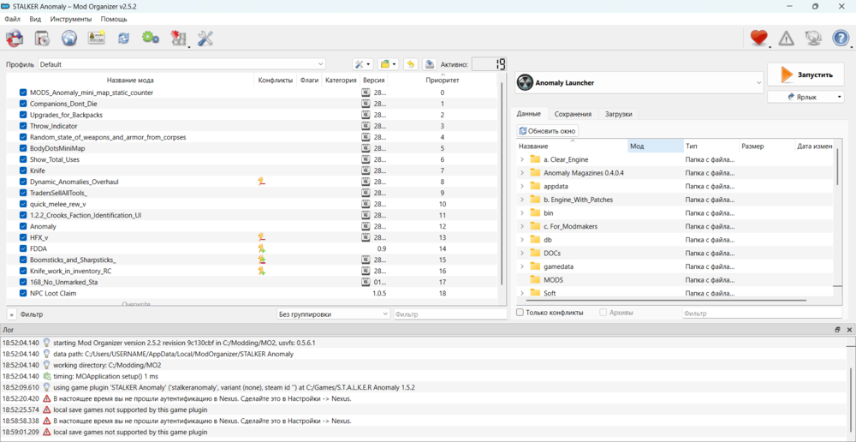The image size is (856, 442).
Task: Click the red heart endorse icon
Action: click(758, 38)
